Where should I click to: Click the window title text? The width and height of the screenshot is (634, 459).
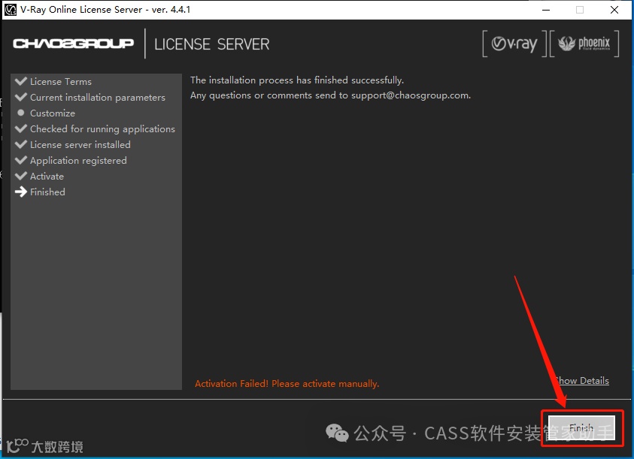(x=105, y=9)
